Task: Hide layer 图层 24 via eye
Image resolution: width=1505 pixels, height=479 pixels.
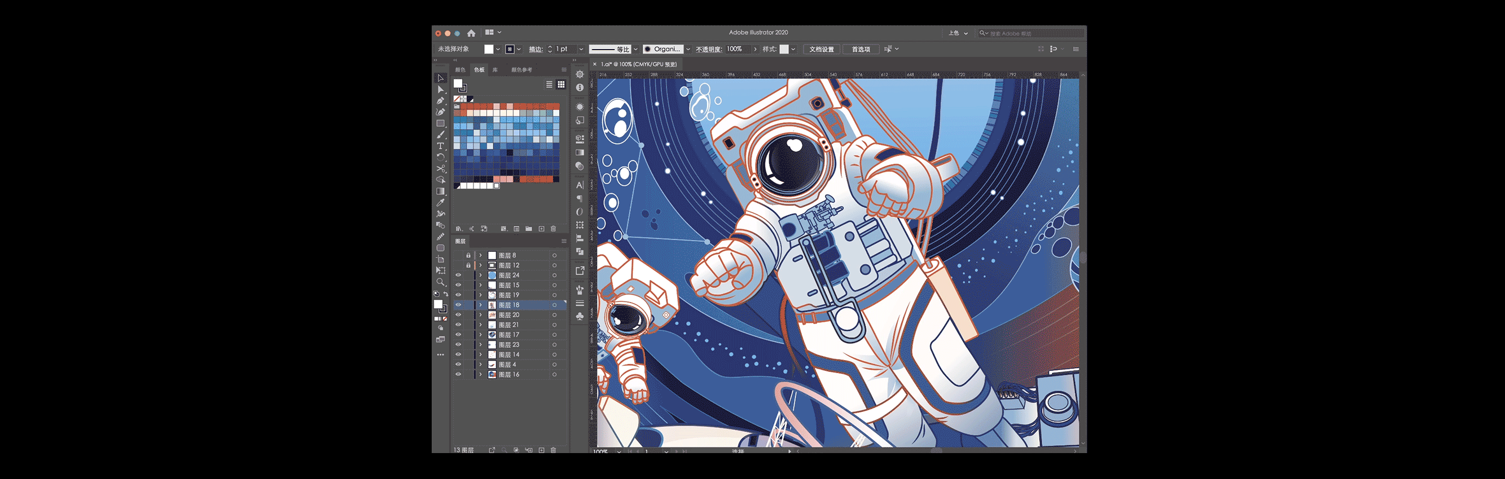Action: click(x=458, y=276)
